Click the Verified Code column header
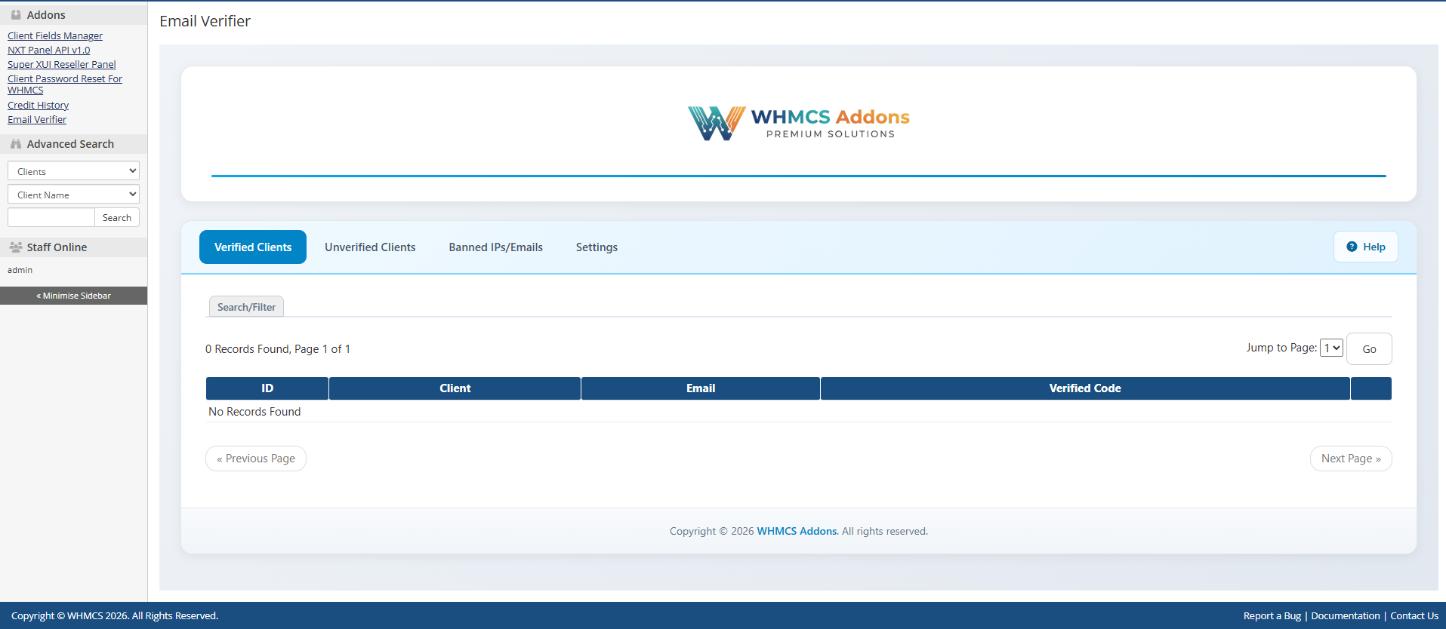 click(1085, 388)
